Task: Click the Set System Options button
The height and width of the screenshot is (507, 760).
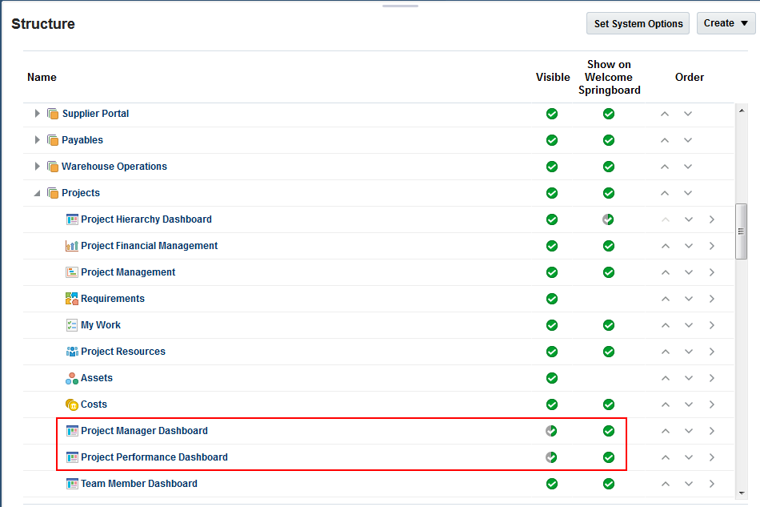Action: pos(638,23)
